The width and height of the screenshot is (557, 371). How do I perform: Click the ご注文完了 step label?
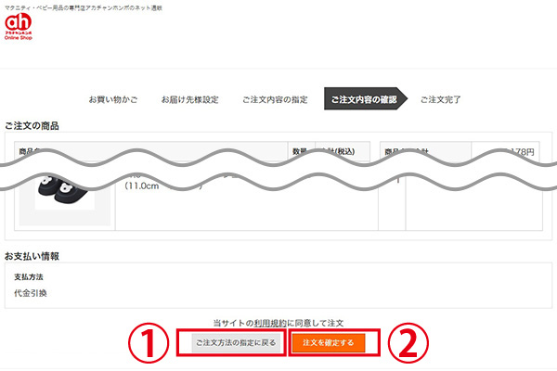(x=440, y=99)
